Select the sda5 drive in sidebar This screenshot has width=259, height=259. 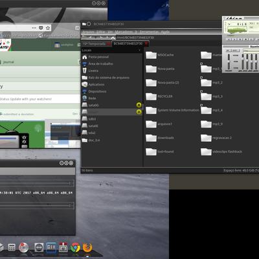[x=111, y=119]
